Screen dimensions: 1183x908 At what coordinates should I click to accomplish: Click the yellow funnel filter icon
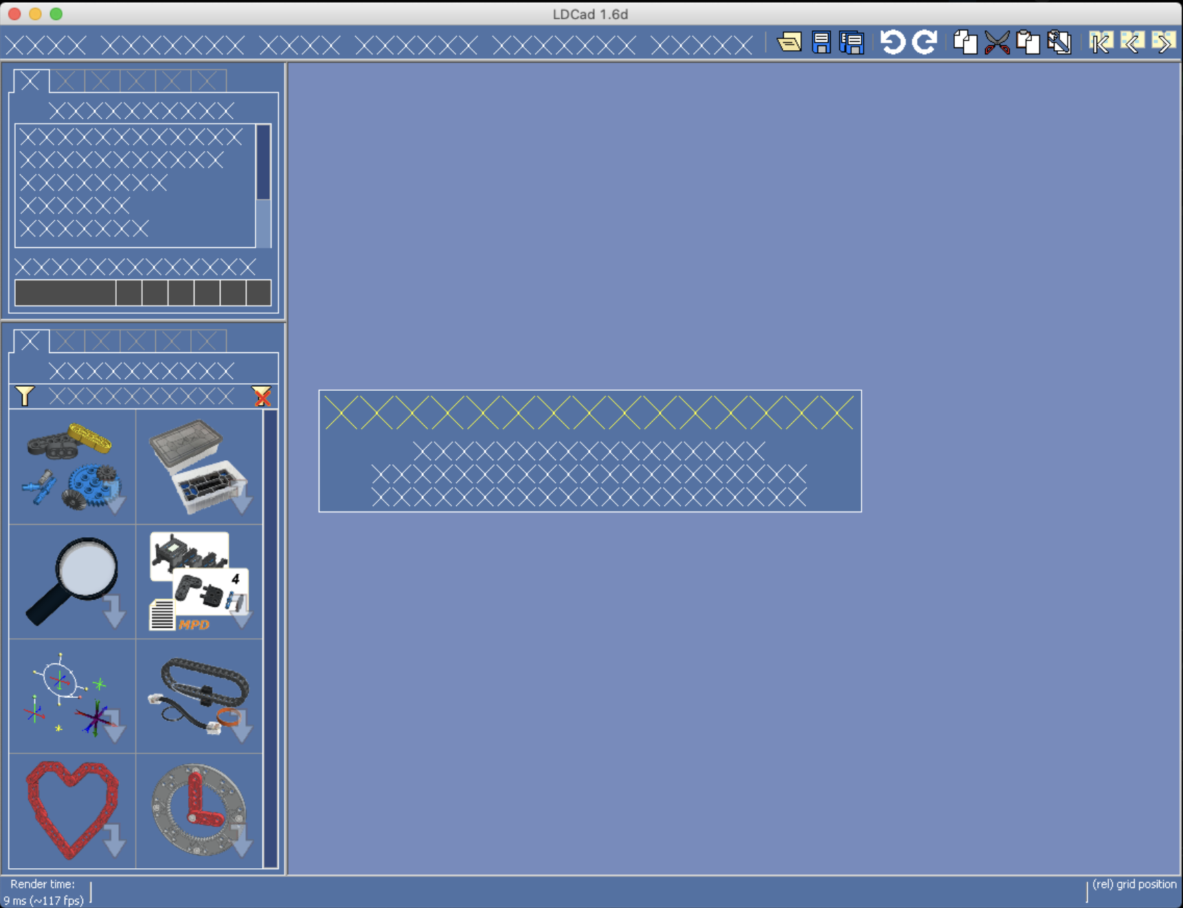click(25, 396)
